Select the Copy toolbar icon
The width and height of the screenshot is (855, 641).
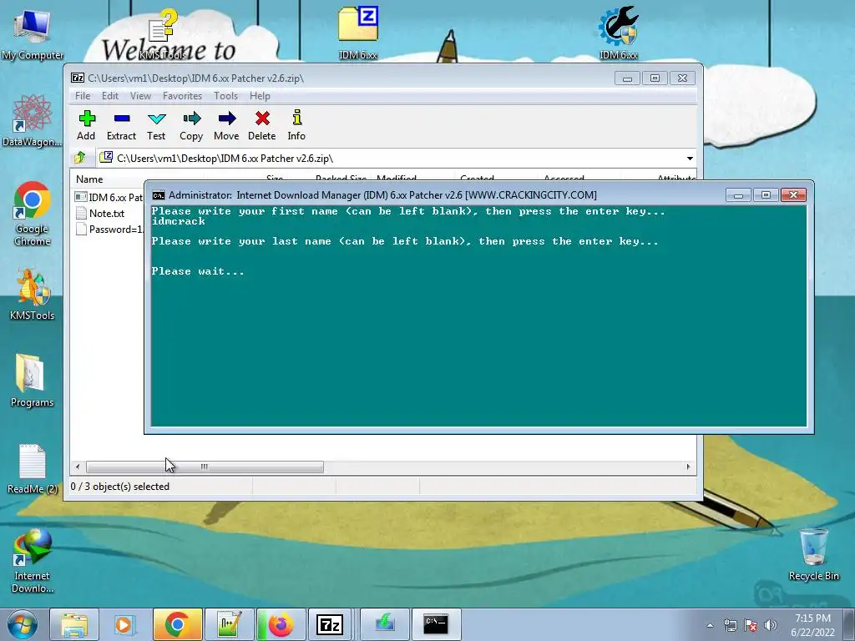191,125
